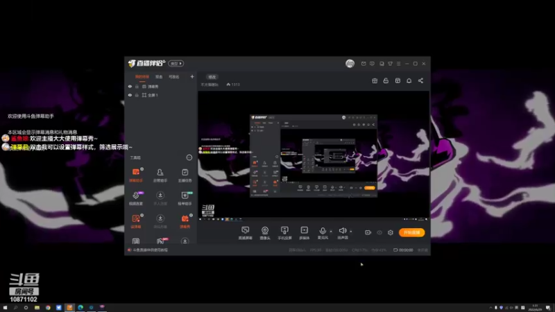This screenshot has height=312, width=555.
Task: Add 多媒体 media source
Action: [x=304, y=233]
